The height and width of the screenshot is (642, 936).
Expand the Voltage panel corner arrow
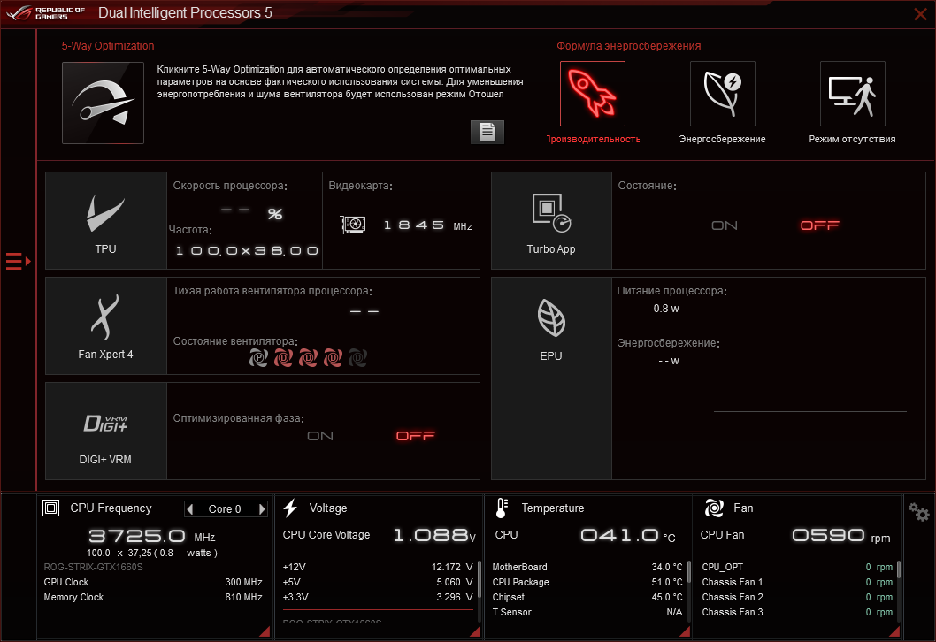475,632
